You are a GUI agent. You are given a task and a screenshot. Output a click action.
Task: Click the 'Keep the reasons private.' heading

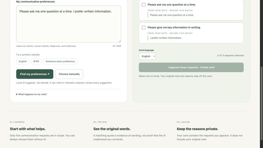pyautogui.click(x=197, y=129)
